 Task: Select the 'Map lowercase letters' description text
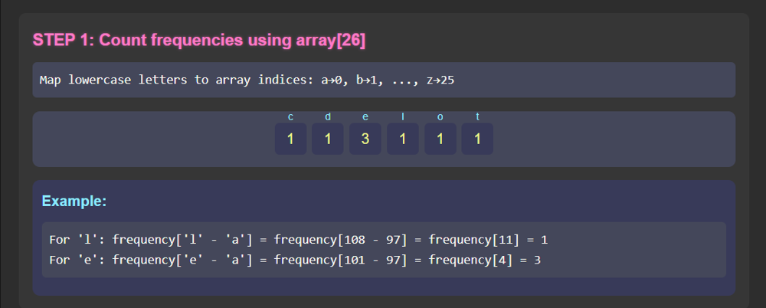pyautogui.click(x=247, y=80)
